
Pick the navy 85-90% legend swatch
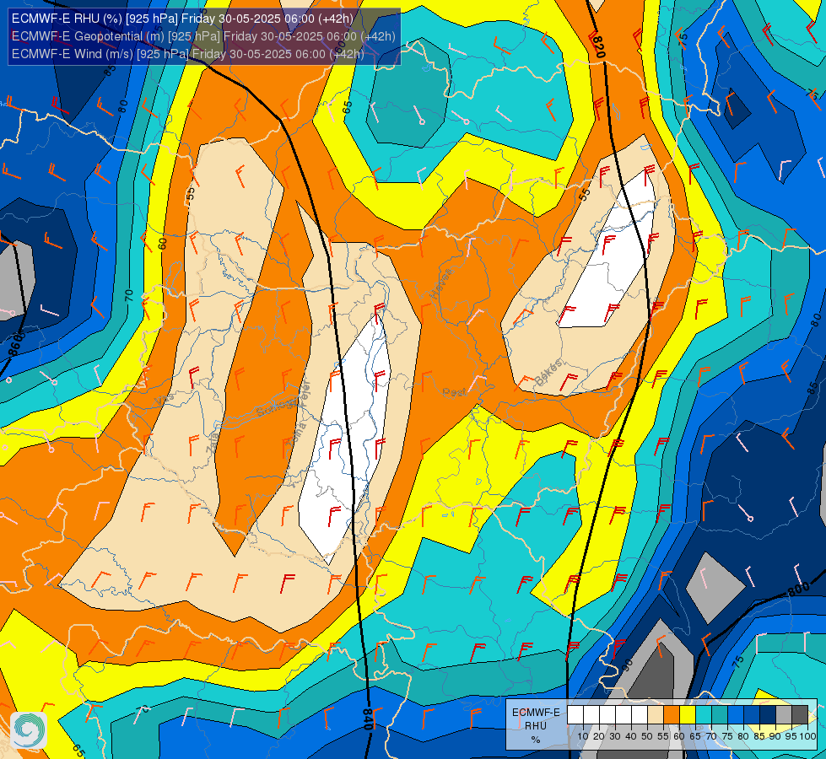tap(768, 714)
